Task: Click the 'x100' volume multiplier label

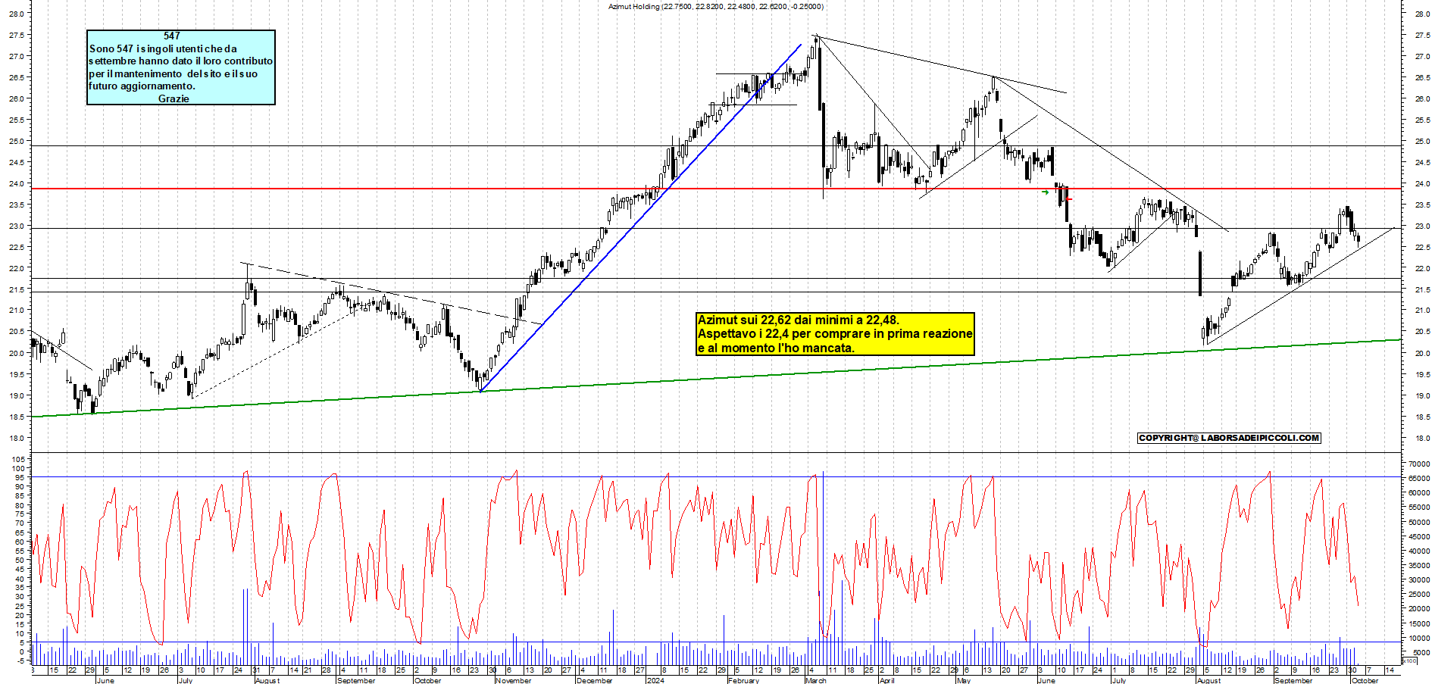Action: (1409, 661)
